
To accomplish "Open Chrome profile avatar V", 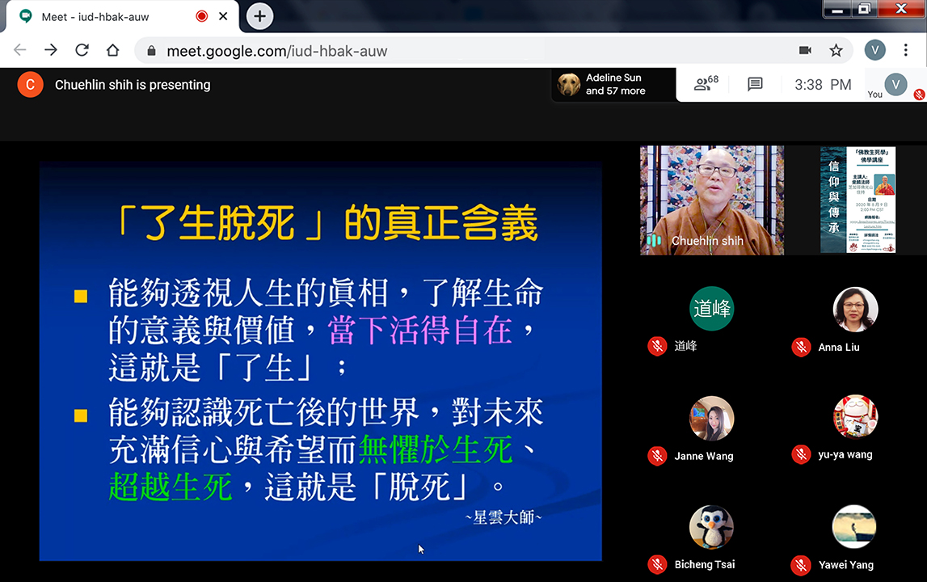I will point(874,50).
